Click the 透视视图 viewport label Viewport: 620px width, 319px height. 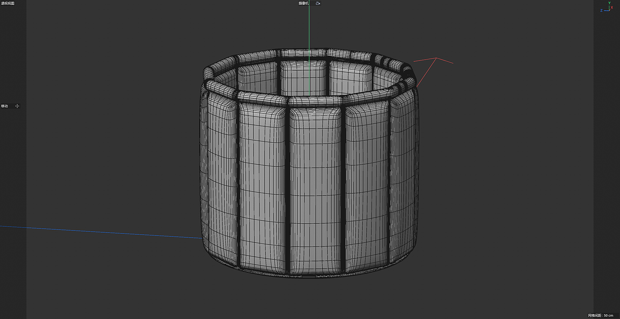click(x=8, y=3)
